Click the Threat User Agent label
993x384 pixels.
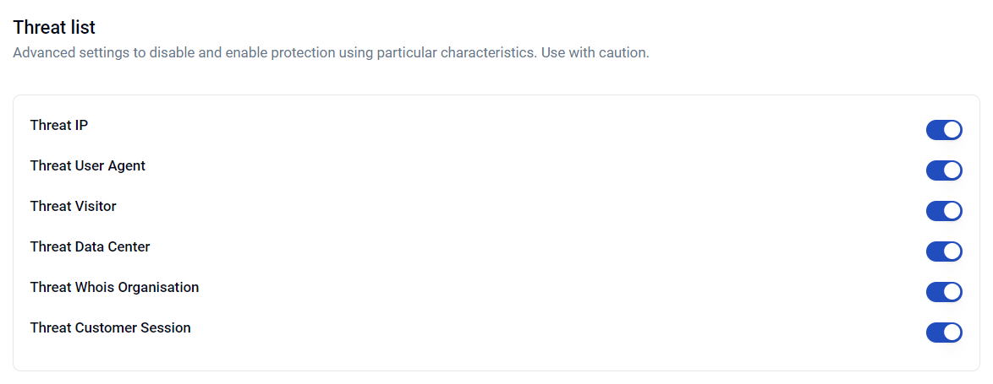tap(88, 165)
